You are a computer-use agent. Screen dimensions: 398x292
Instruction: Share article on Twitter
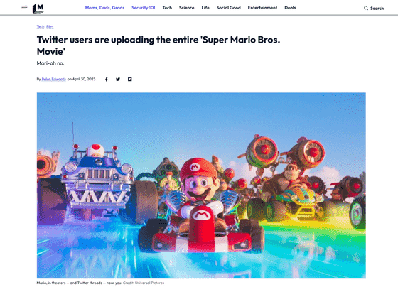[x=118, y=80]
